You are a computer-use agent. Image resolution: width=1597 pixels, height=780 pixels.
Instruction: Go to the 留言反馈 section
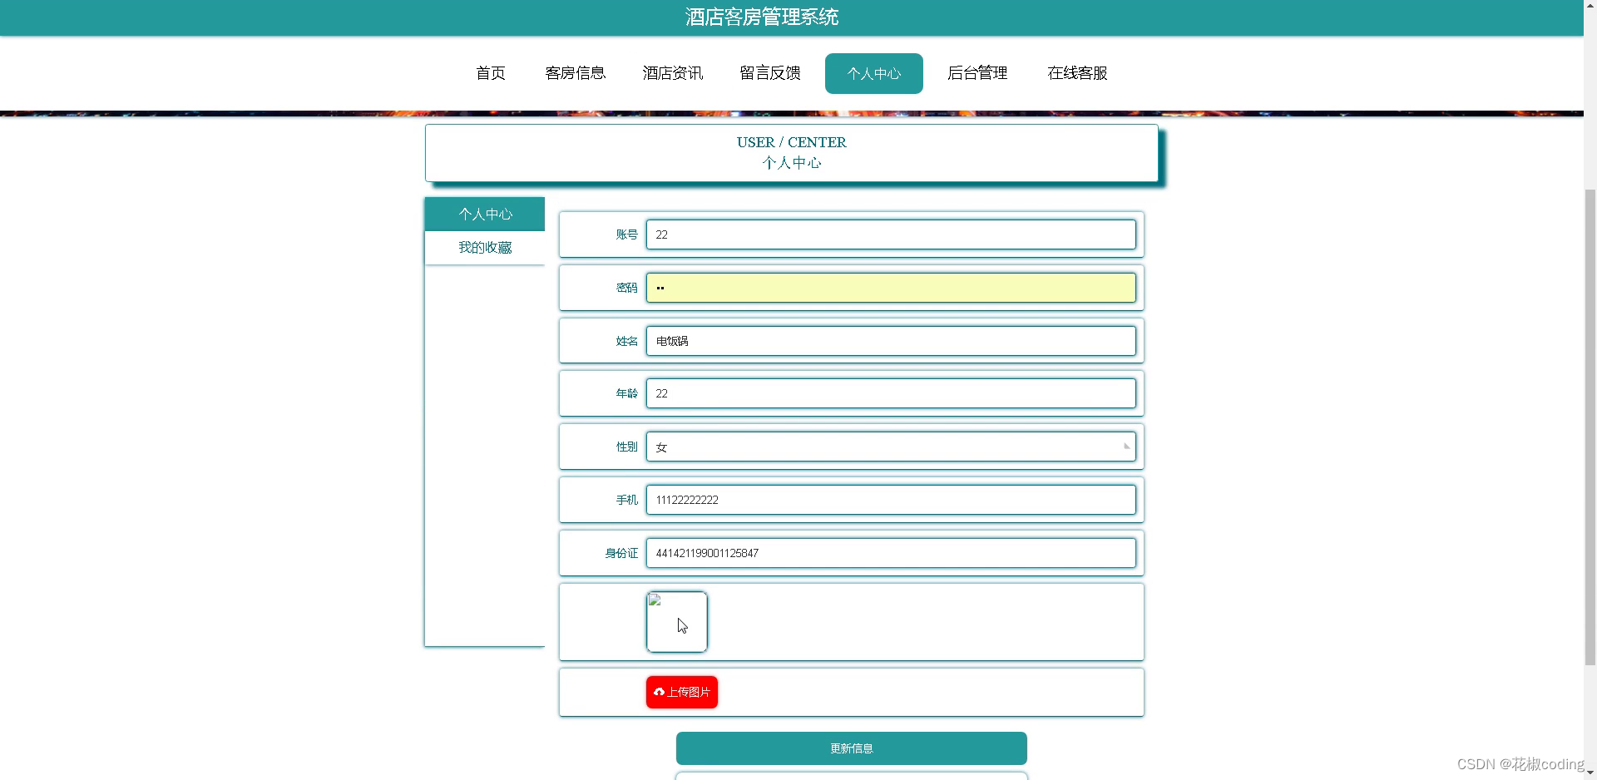pyautogui.click(x=769, y=73)
